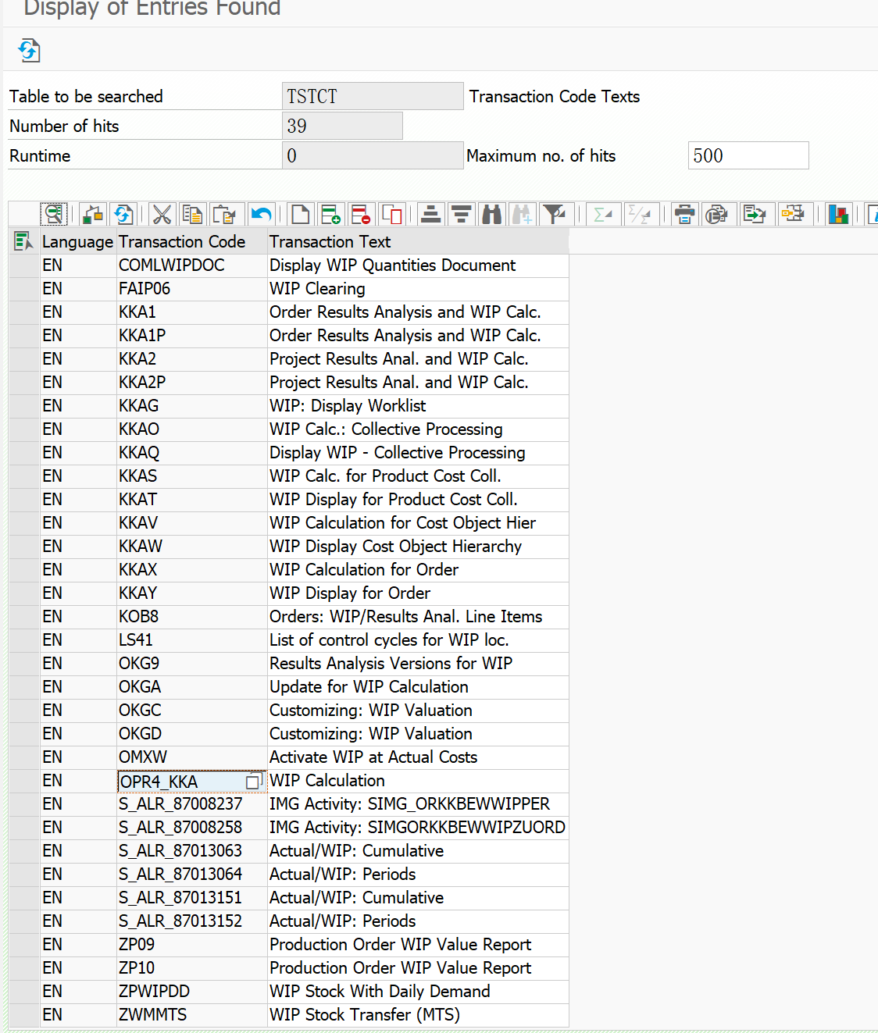Click the Print icon
Image resolution: width=878 pixels, height=1033 pixels.
click(685, 214)
